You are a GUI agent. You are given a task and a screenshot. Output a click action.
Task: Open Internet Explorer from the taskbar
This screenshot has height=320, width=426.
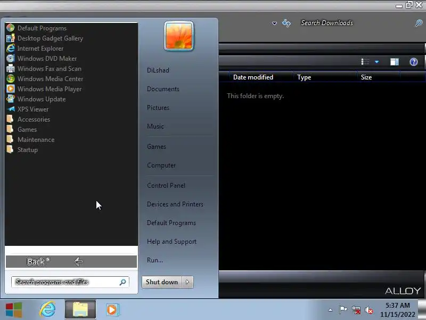click(47, 309)
